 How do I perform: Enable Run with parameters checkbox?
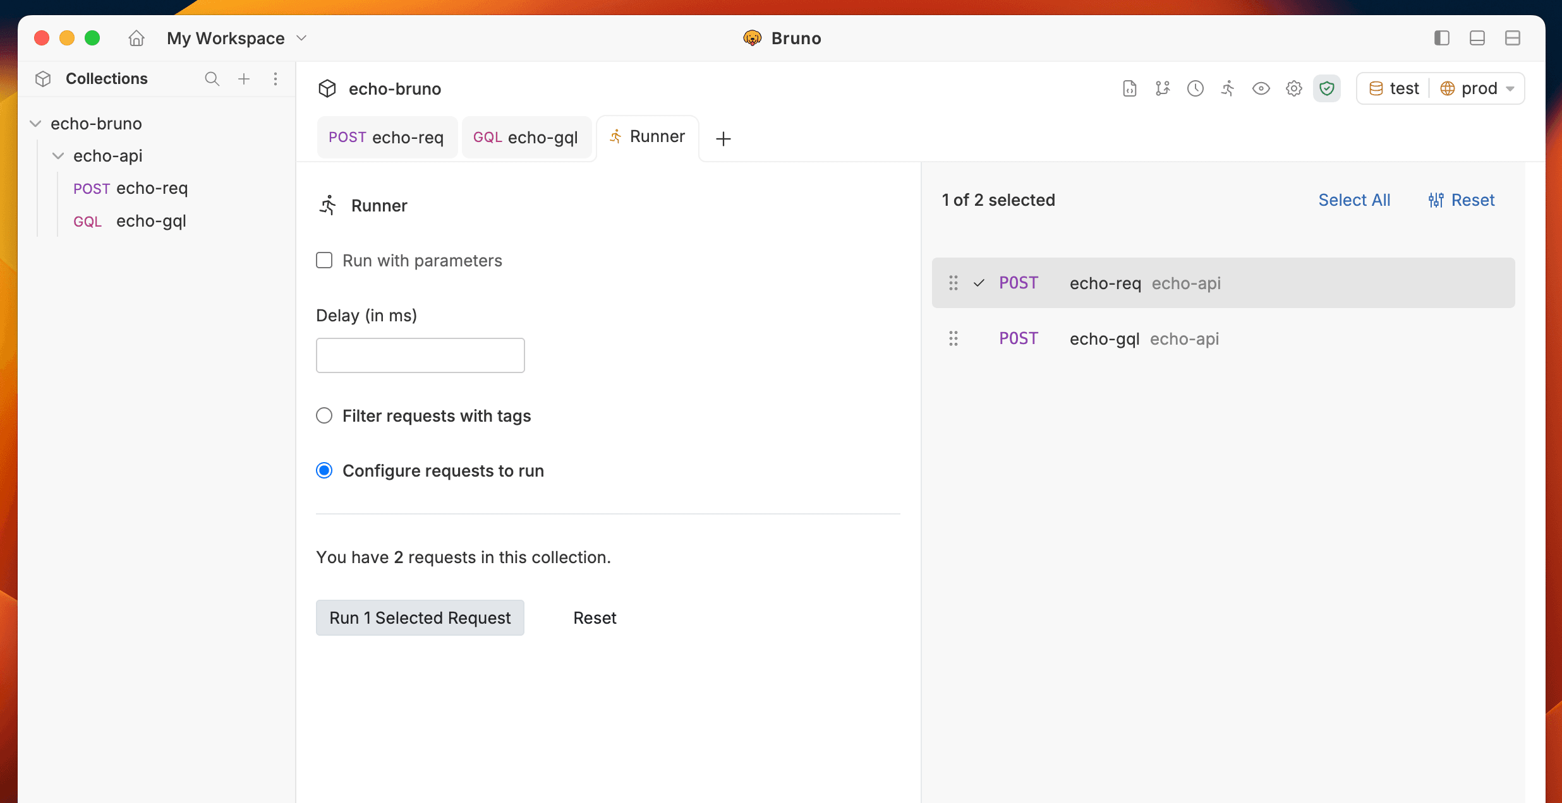[324, 261]
